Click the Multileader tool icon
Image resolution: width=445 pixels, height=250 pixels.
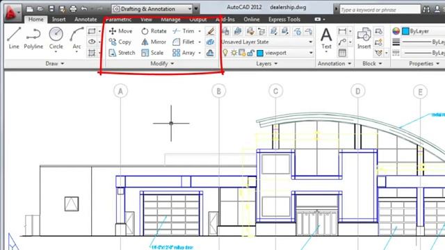pos(342,42)
